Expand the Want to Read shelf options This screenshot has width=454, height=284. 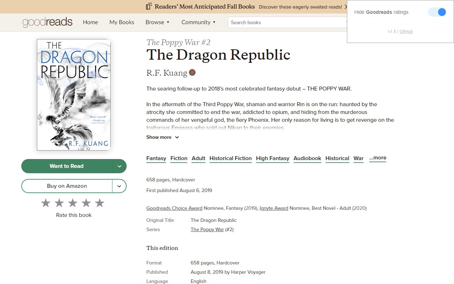(120, 166)
